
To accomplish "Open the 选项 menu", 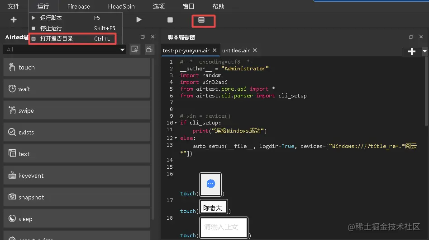I will point(159,6).
